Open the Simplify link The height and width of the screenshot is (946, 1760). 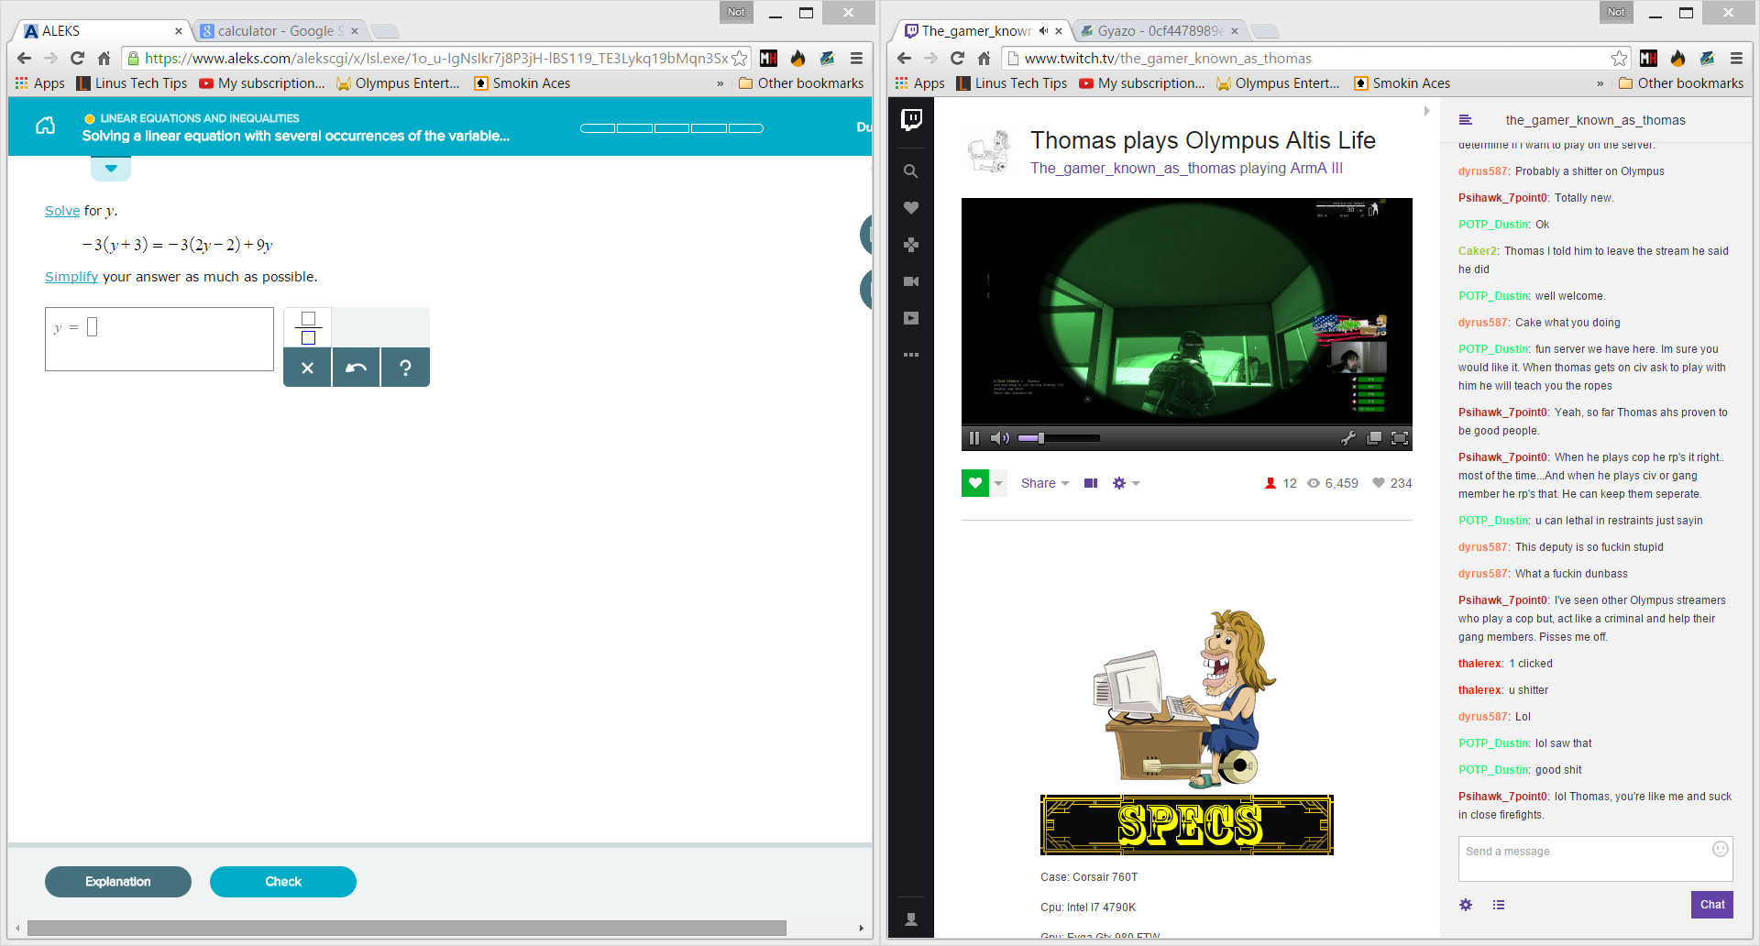[x=71, y=277]
